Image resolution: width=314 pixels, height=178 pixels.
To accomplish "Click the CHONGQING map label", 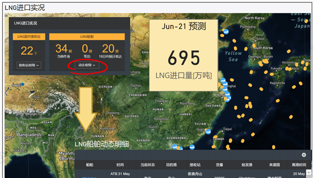I will [138, 95].
